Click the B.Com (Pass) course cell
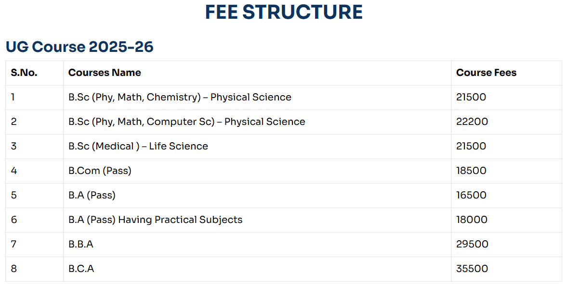567x284 pixels. tap(100, 171)
